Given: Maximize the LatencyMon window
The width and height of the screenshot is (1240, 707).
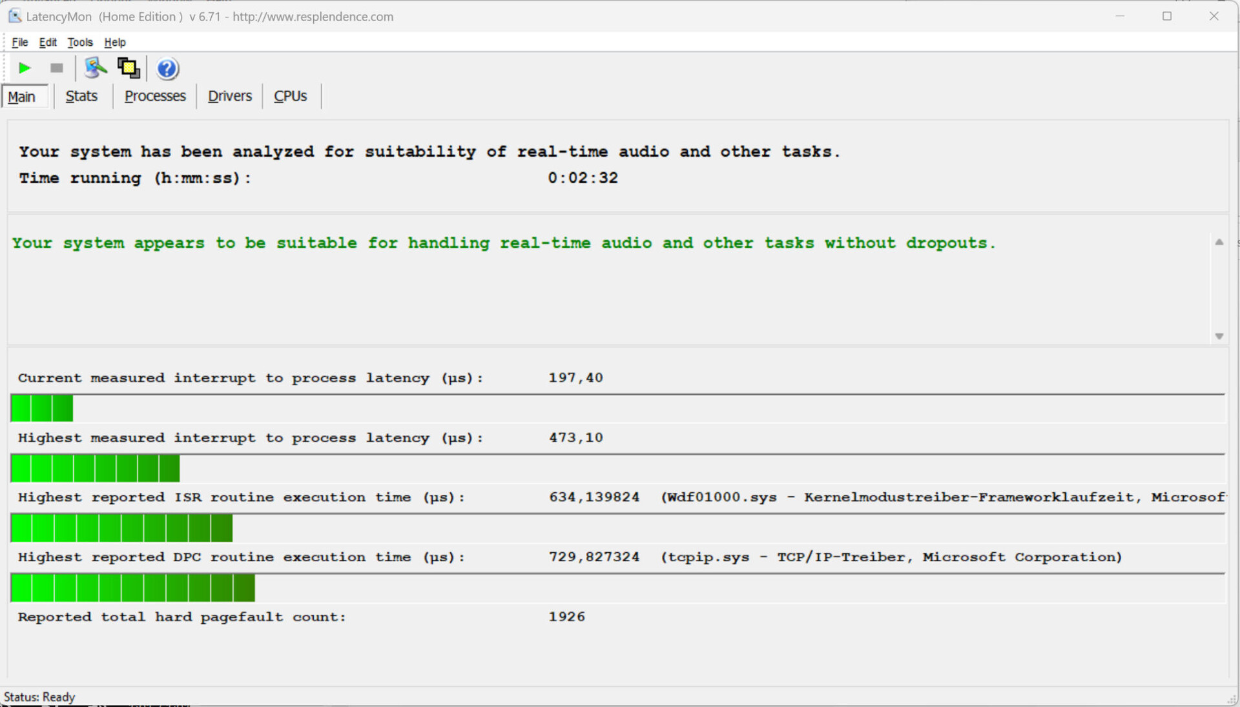Looking at the screenshot, I should coord(1167,16).
